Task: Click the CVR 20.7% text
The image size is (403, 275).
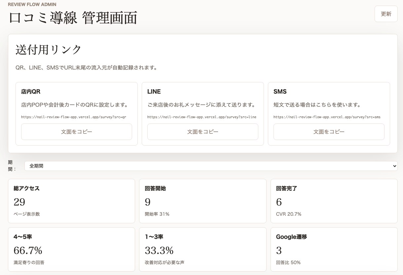Action: tap(289, 214)
